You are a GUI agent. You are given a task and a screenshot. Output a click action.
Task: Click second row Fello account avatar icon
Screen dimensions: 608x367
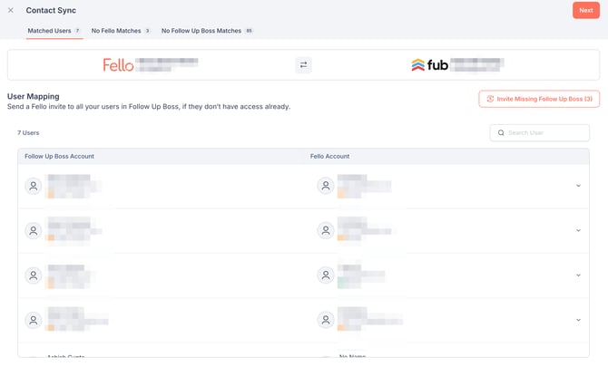(326, 231)
